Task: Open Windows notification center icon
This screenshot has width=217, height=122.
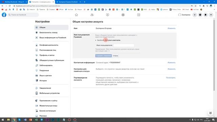Action: 214,120
